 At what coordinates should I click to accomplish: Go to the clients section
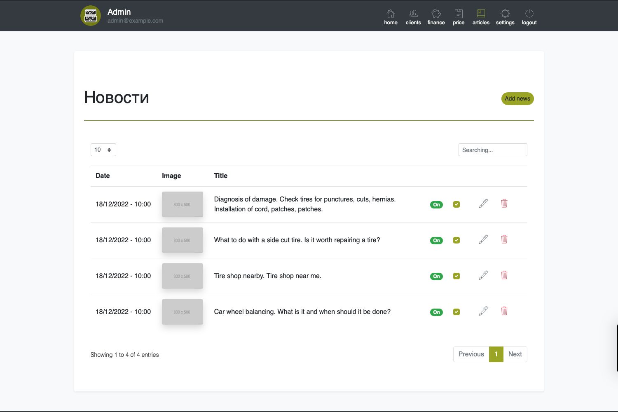413,14
